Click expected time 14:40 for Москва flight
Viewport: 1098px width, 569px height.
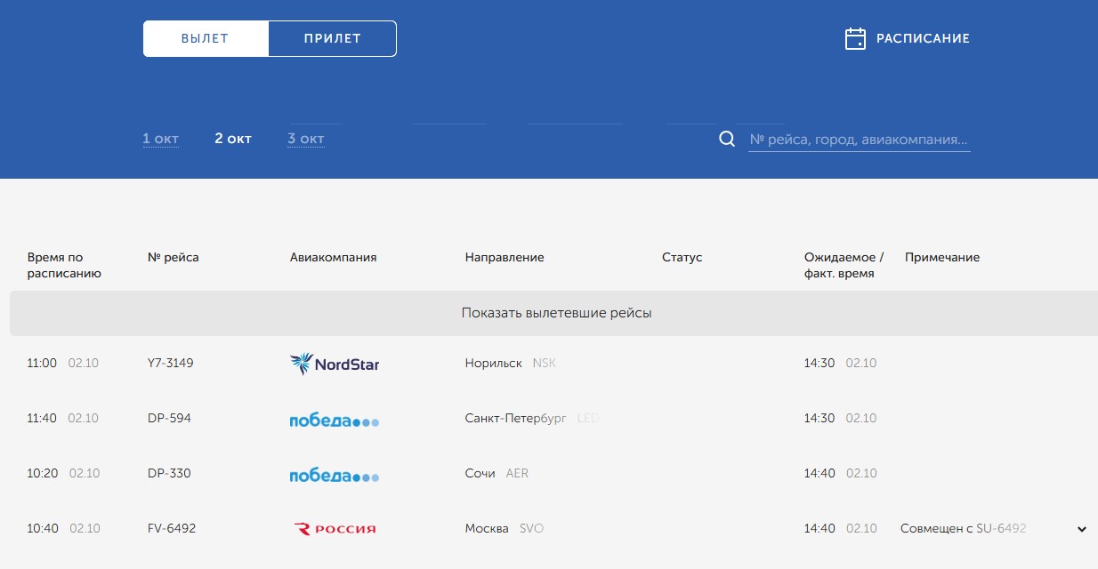click(x=819, y=528)
